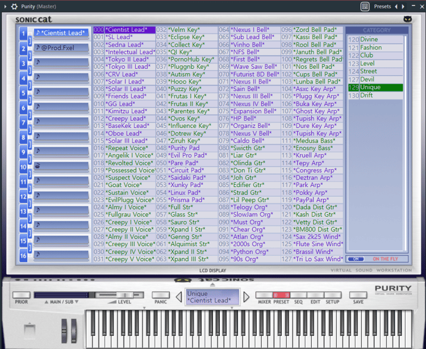Click the empty channel 4 preset slot
The height and width of the screenshot is (349, 426).
[62, 77]
